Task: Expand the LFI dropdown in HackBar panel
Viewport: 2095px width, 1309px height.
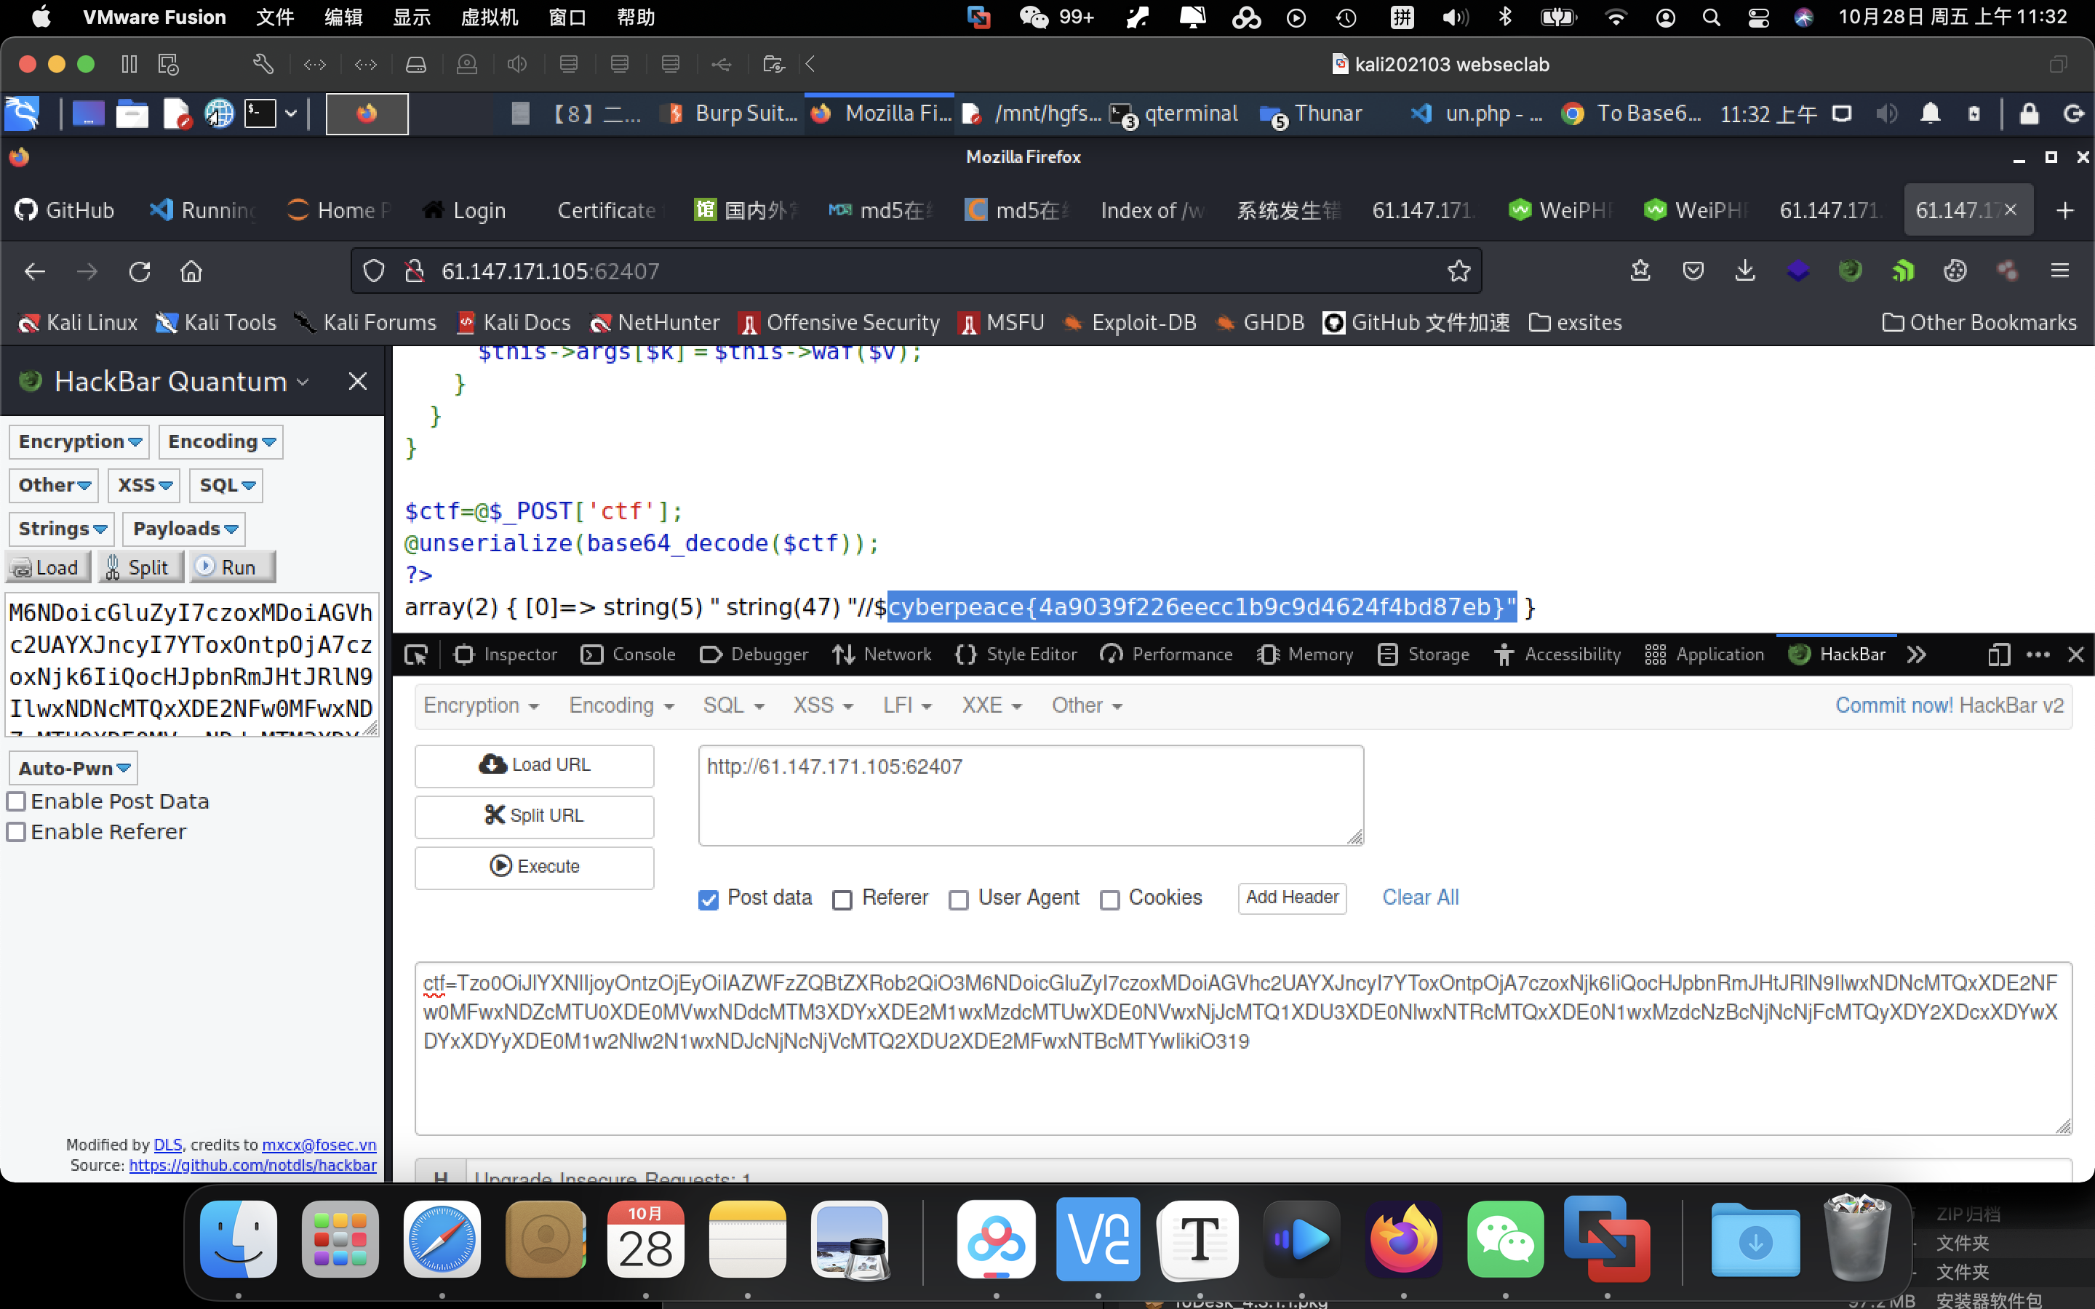Action: tap(906, 705)
